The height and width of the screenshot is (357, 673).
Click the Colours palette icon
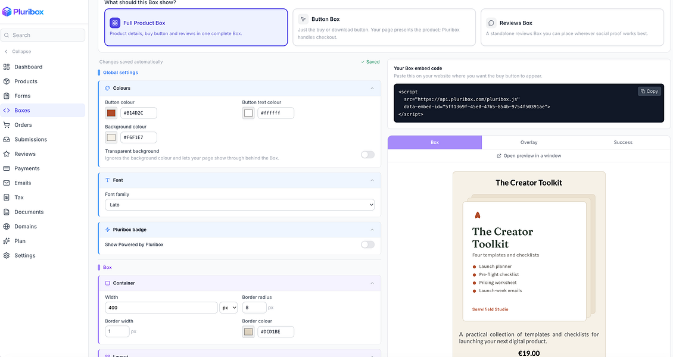point(107,88)
